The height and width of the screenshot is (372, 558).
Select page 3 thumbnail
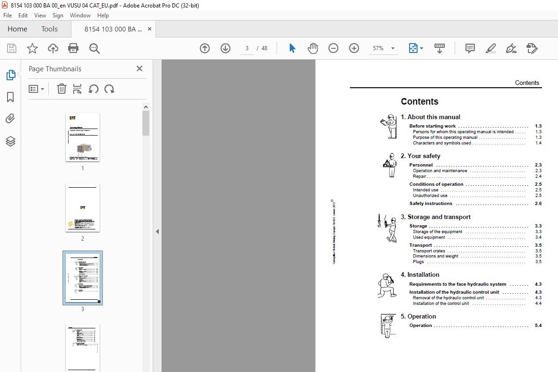(83, 278)
